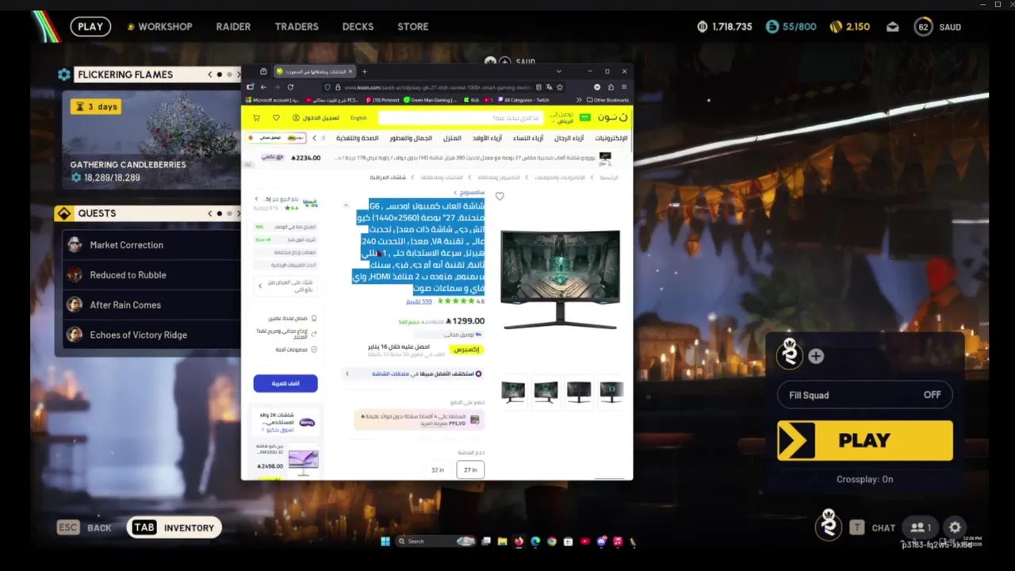Image resolution: width=1015 pixels, height=571 pixels.
Task: Open the WORKSHOP tab
Action: coord(159,26)
